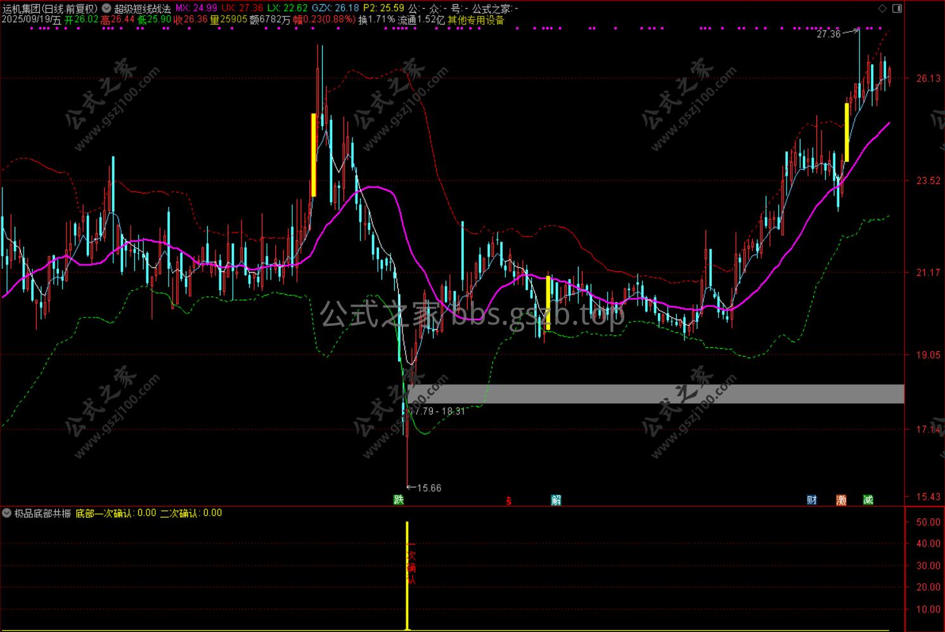
Task: Click the 开26.02 open price value
Action: [x=81, y=20]
